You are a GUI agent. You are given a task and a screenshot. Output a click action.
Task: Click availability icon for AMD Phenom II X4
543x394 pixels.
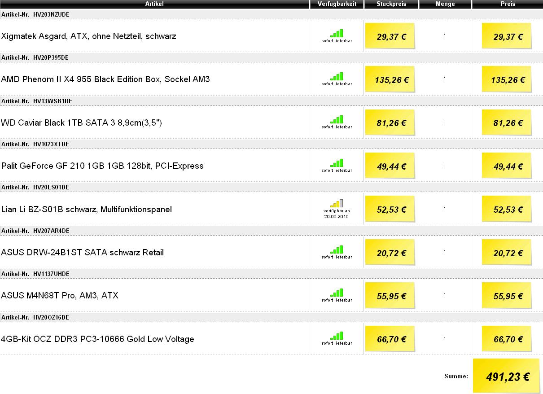(337, 77)
